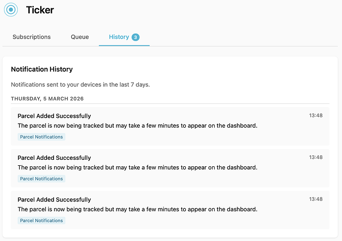
Task: Click the Notification History heading
Action: [42, 69]
